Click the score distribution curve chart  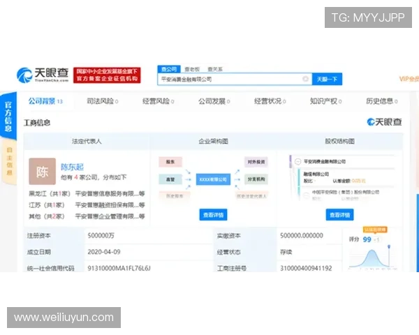372,259
